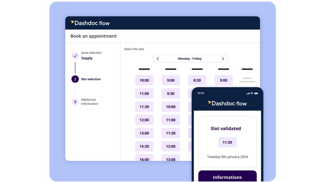Click the Monday - Friday range selector

pos(190,59)
